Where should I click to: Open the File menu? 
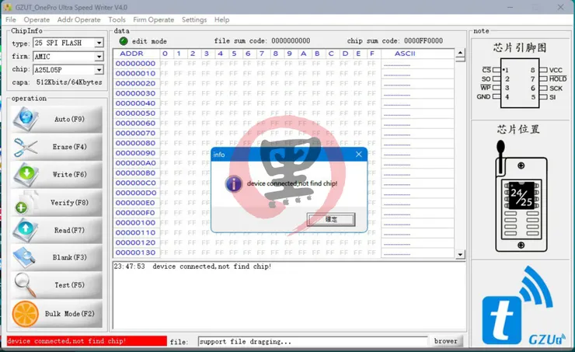click(x=11, y=19)
